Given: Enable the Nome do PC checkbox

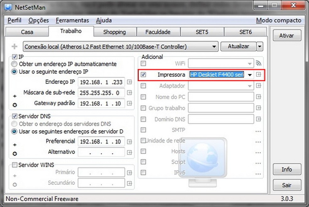Looking at the screenshot, I should coord(144,97).
